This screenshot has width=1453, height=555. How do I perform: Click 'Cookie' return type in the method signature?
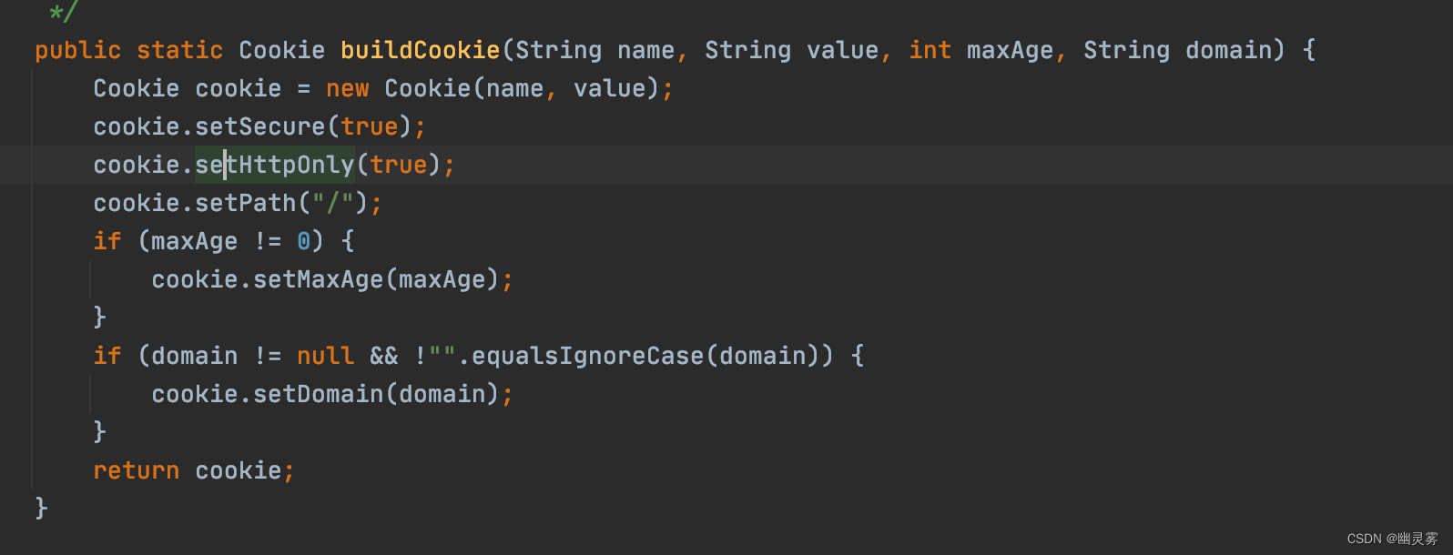pos(282,50)
